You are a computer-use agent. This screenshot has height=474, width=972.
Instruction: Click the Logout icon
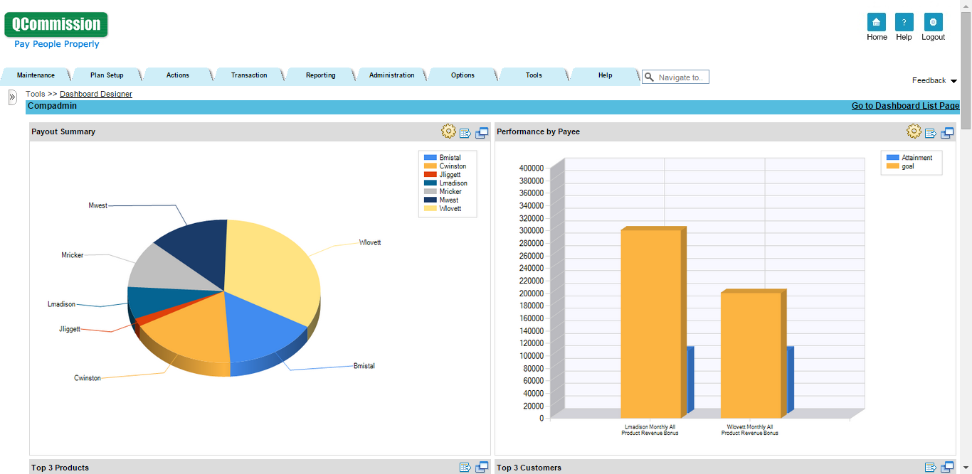[x=933, y=22]
